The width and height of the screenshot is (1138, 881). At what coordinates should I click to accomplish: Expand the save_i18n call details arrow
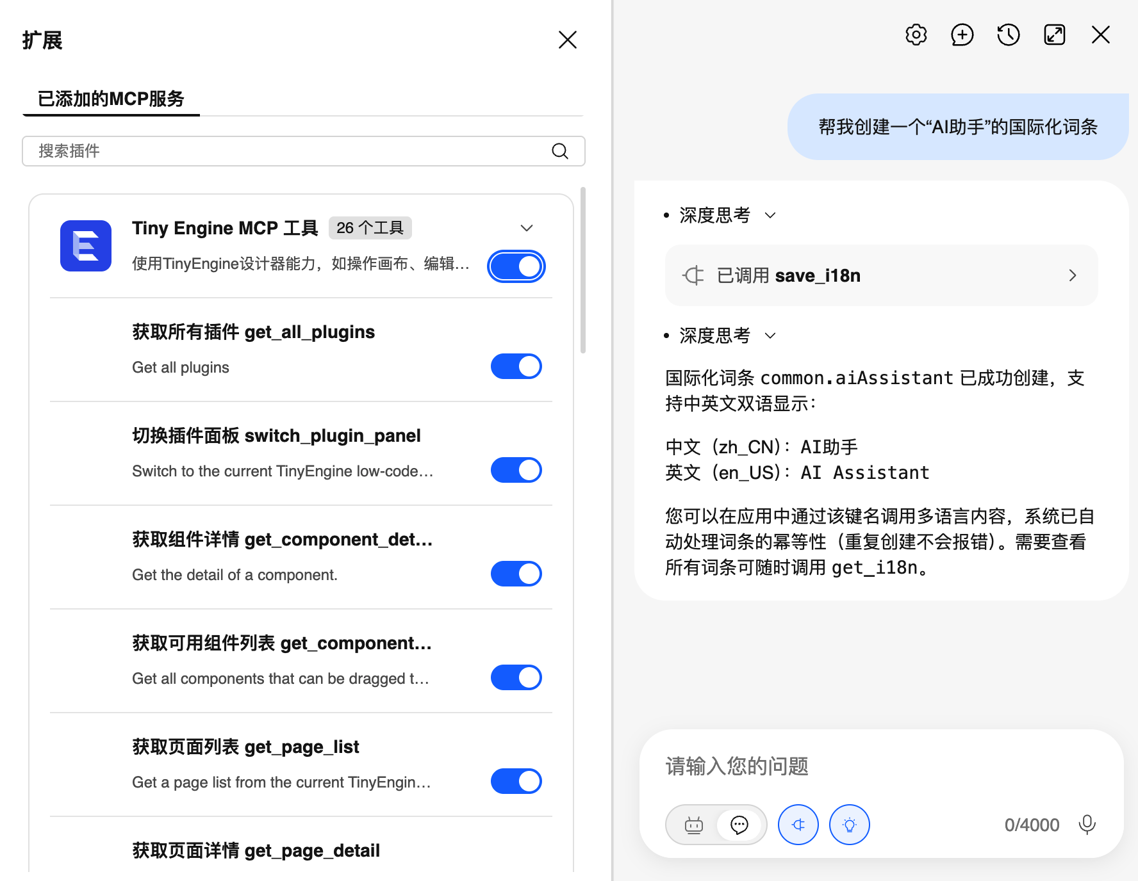1072,275
